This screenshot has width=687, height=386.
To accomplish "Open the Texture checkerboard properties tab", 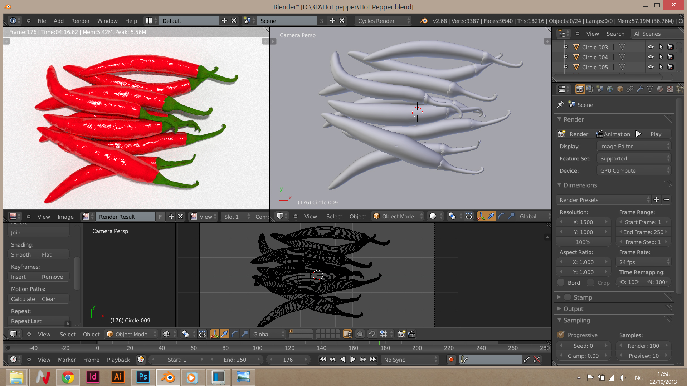I will click(670, 89).
